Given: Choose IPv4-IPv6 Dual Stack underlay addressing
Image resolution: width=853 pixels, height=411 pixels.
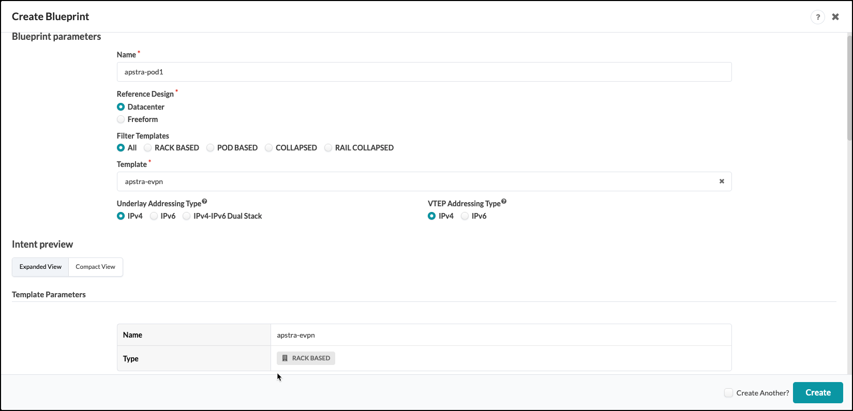Looking at the screenshot, I should (x=187, y=216).
